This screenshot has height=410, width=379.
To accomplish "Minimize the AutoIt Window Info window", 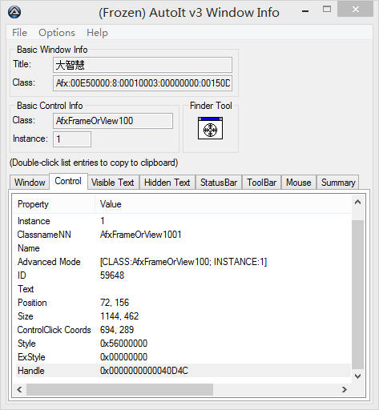I will (305, 11).
